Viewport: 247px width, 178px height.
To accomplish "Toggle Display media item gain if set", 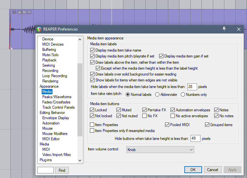I will coord(161,56).
